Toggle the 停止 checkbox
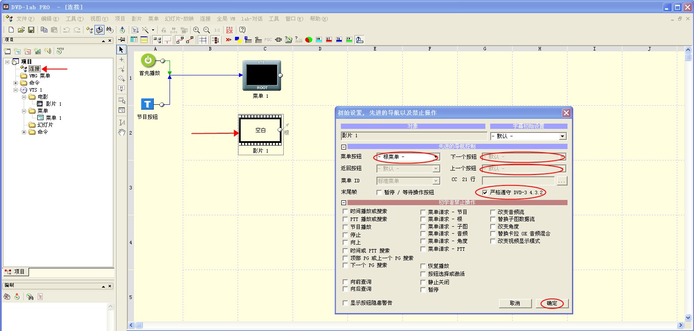The image size is (694, 331). [345, 235]
